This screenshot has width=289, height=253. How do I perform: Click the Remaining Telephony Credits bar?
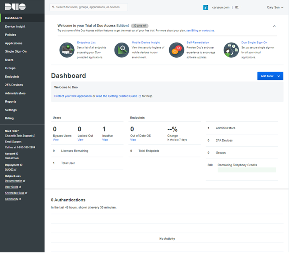pos(247,170)
